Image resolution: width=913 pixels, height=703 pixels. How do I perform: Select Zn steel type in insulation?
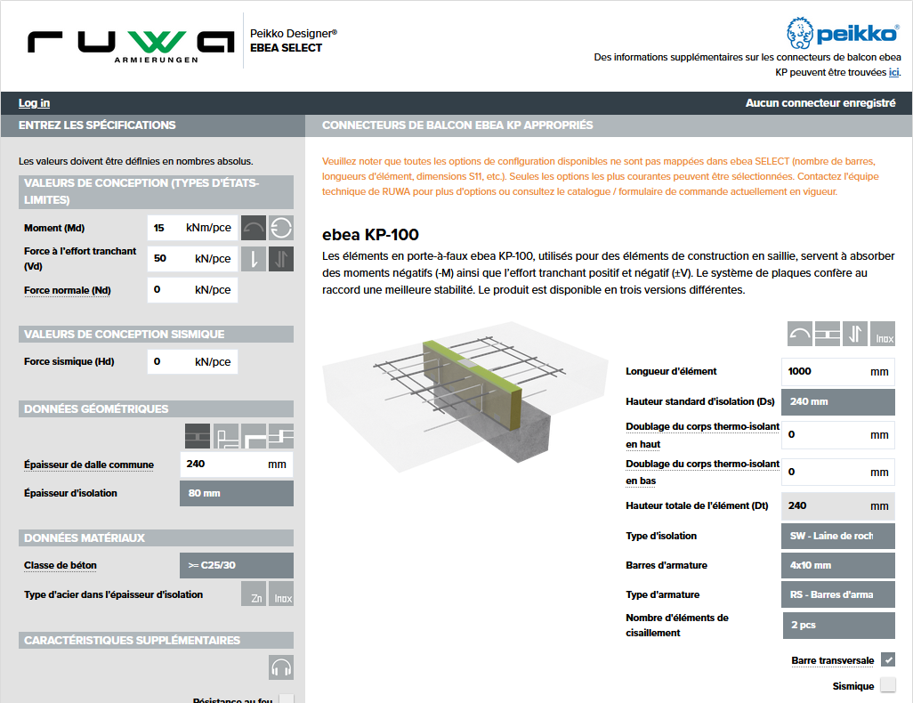[254, 594]
